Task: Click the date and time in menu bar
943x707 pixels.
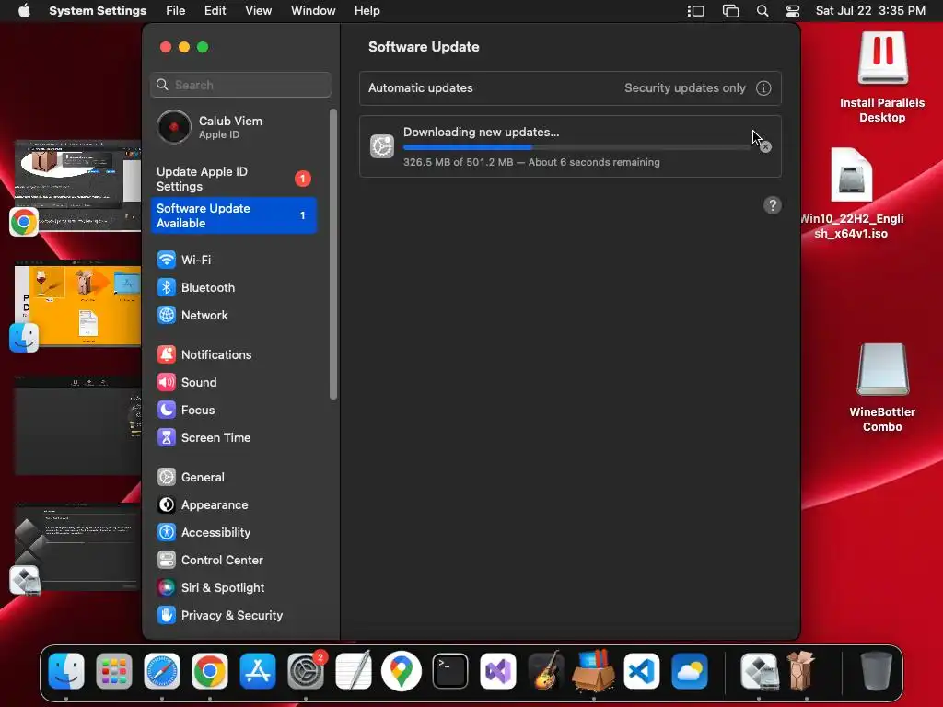Action: point(870,11)
